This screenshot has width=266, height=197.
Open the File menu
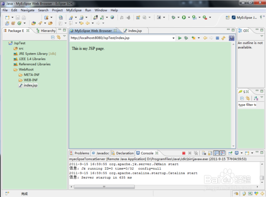[5, 10]
